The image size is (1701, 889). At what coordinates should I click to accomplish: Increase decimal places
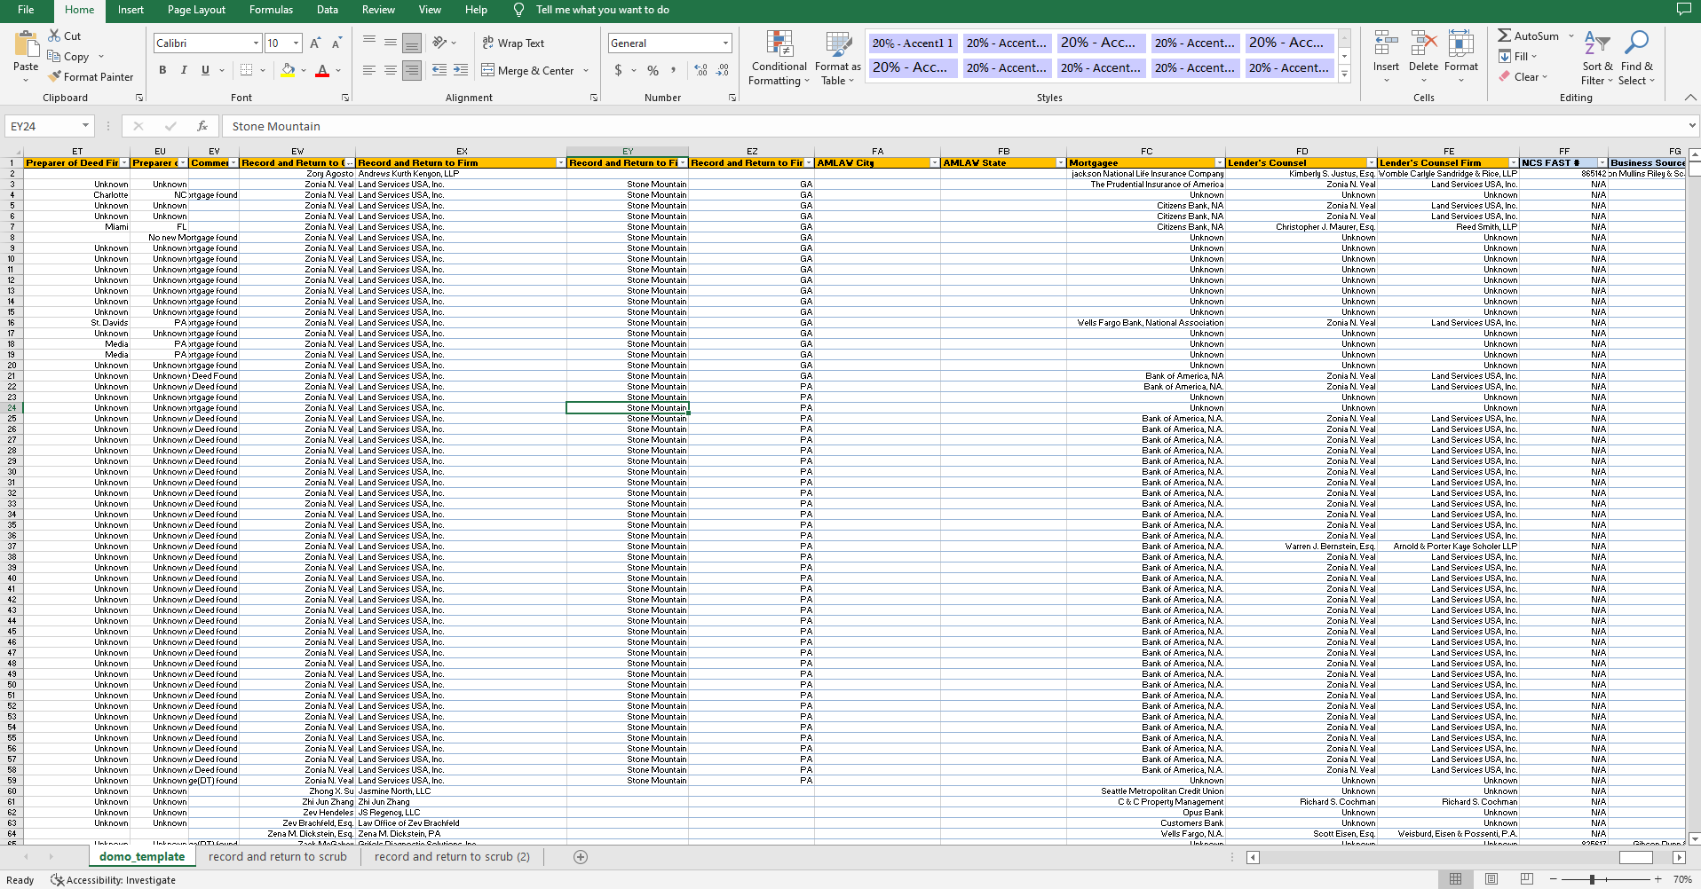point(701,70)
